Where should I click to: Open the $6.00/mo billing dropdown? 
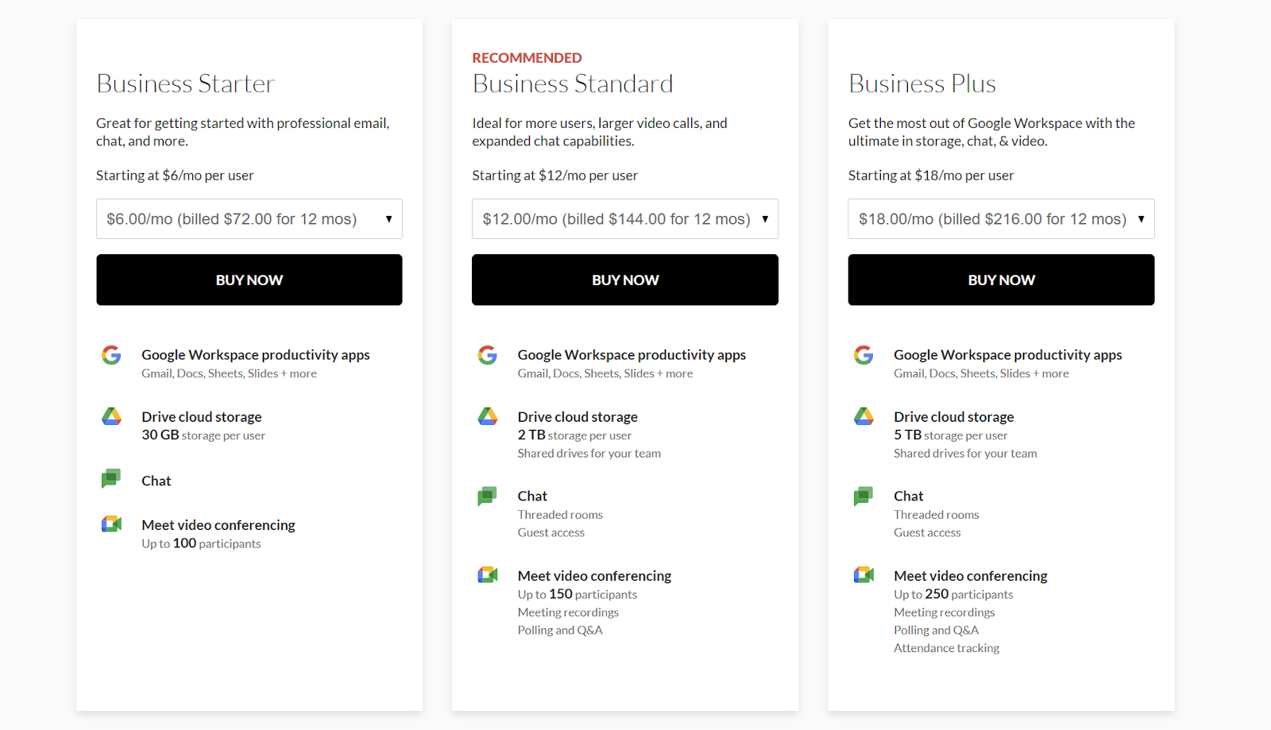[249, 219]
